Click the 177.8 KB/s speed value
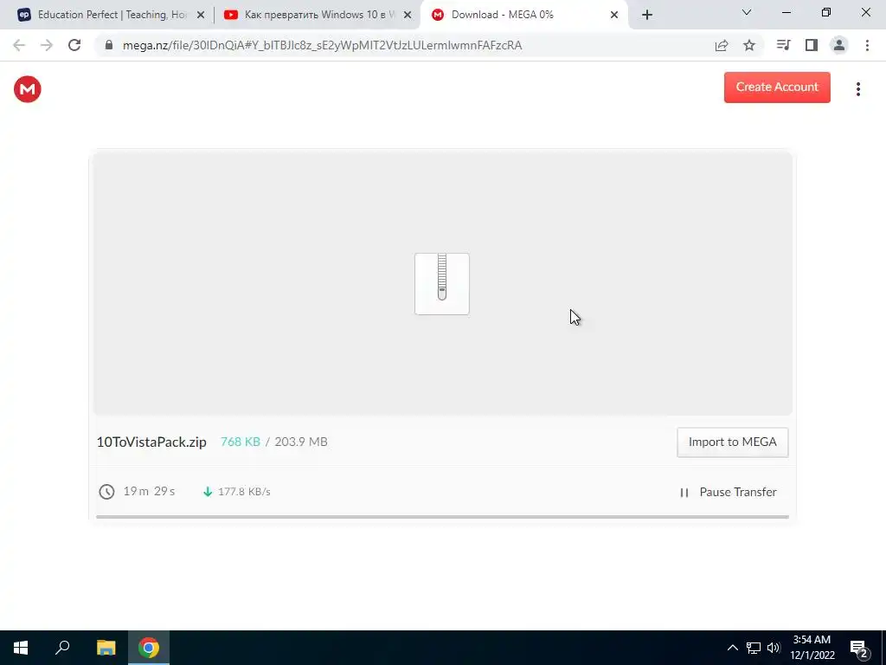Image resolution: width=886 pixels, height=665 pixels. pyautogui.click(x=244, y=492)
